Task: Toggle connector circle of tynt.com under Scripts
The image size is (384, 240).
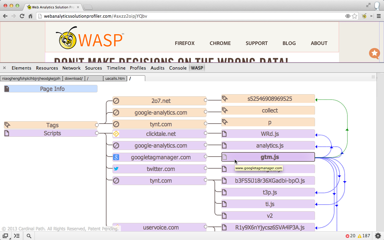Action: (205, 180)
